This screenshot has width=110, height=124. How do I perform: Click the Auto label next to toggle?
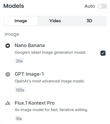coord(90,6)
